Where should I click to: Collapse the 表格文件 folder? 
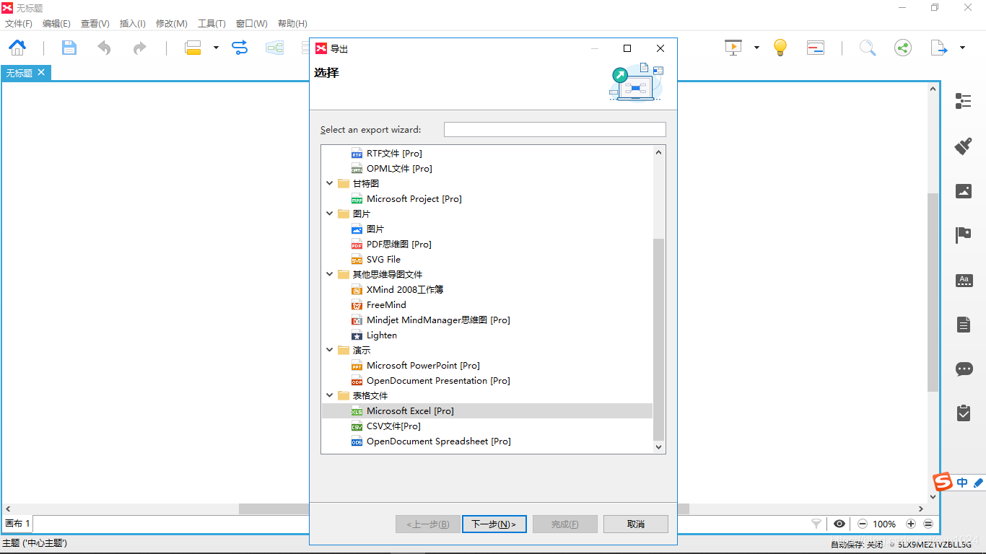point(329,395)
